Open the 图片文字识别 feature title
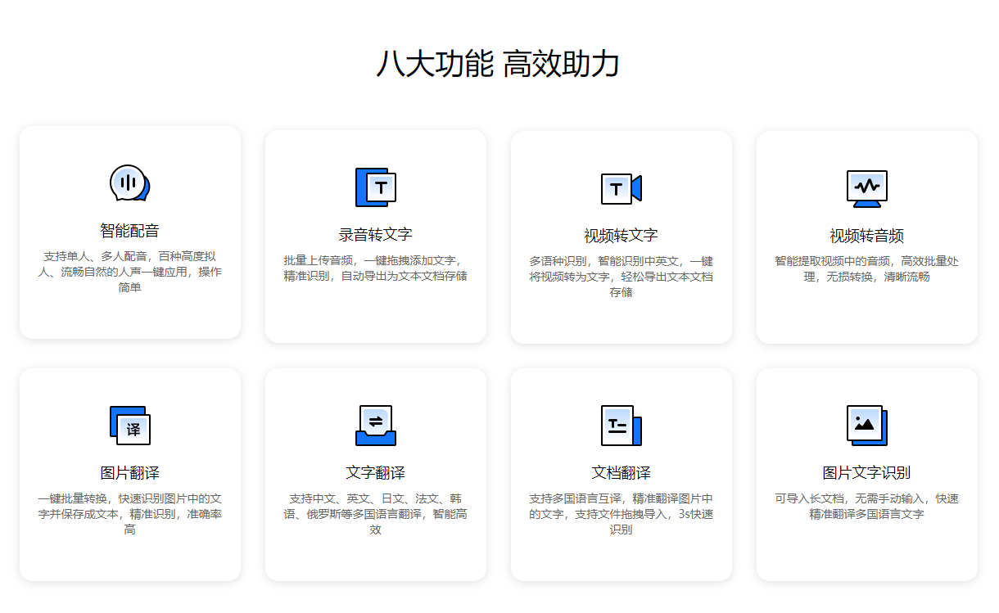The image size is (999, 613). click(x=867, y=473)
